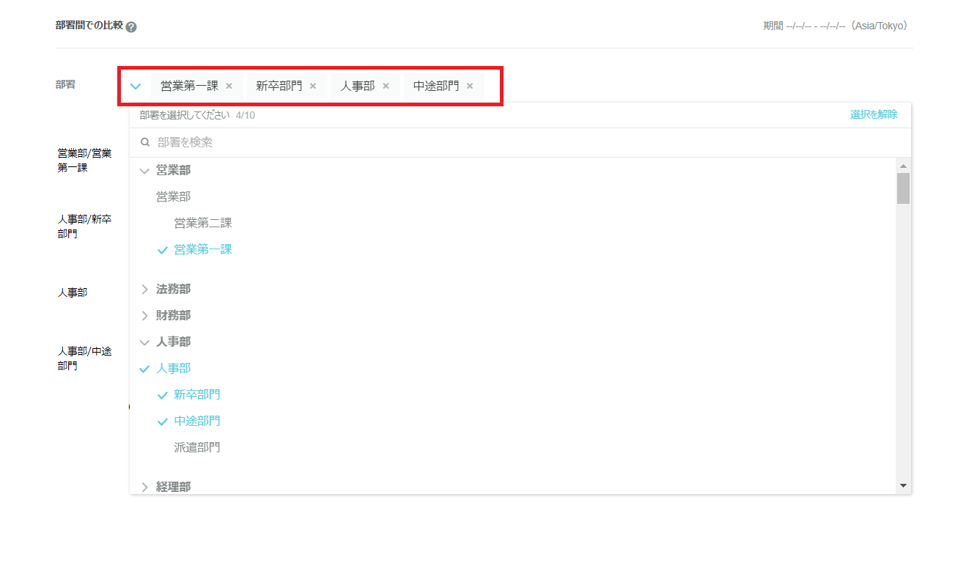The width and height of the screenshot is (980, 574).
Task: Collapse the 人事部 group
Action: (x=144, y=342)
